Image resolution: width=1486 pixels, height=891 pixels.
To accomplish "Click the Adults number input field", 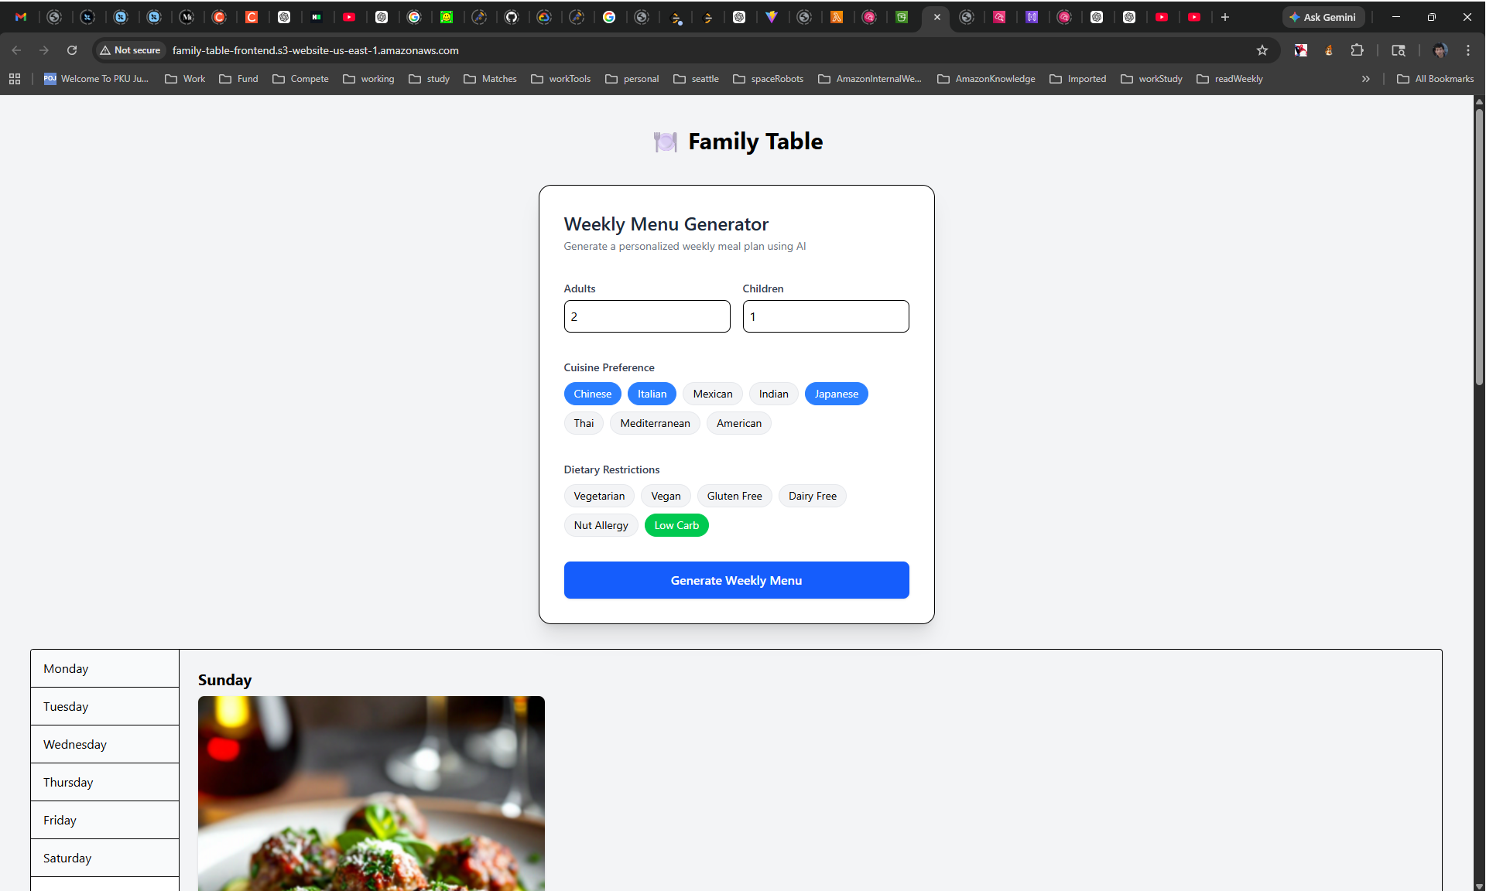I will [x=646, y=316].
